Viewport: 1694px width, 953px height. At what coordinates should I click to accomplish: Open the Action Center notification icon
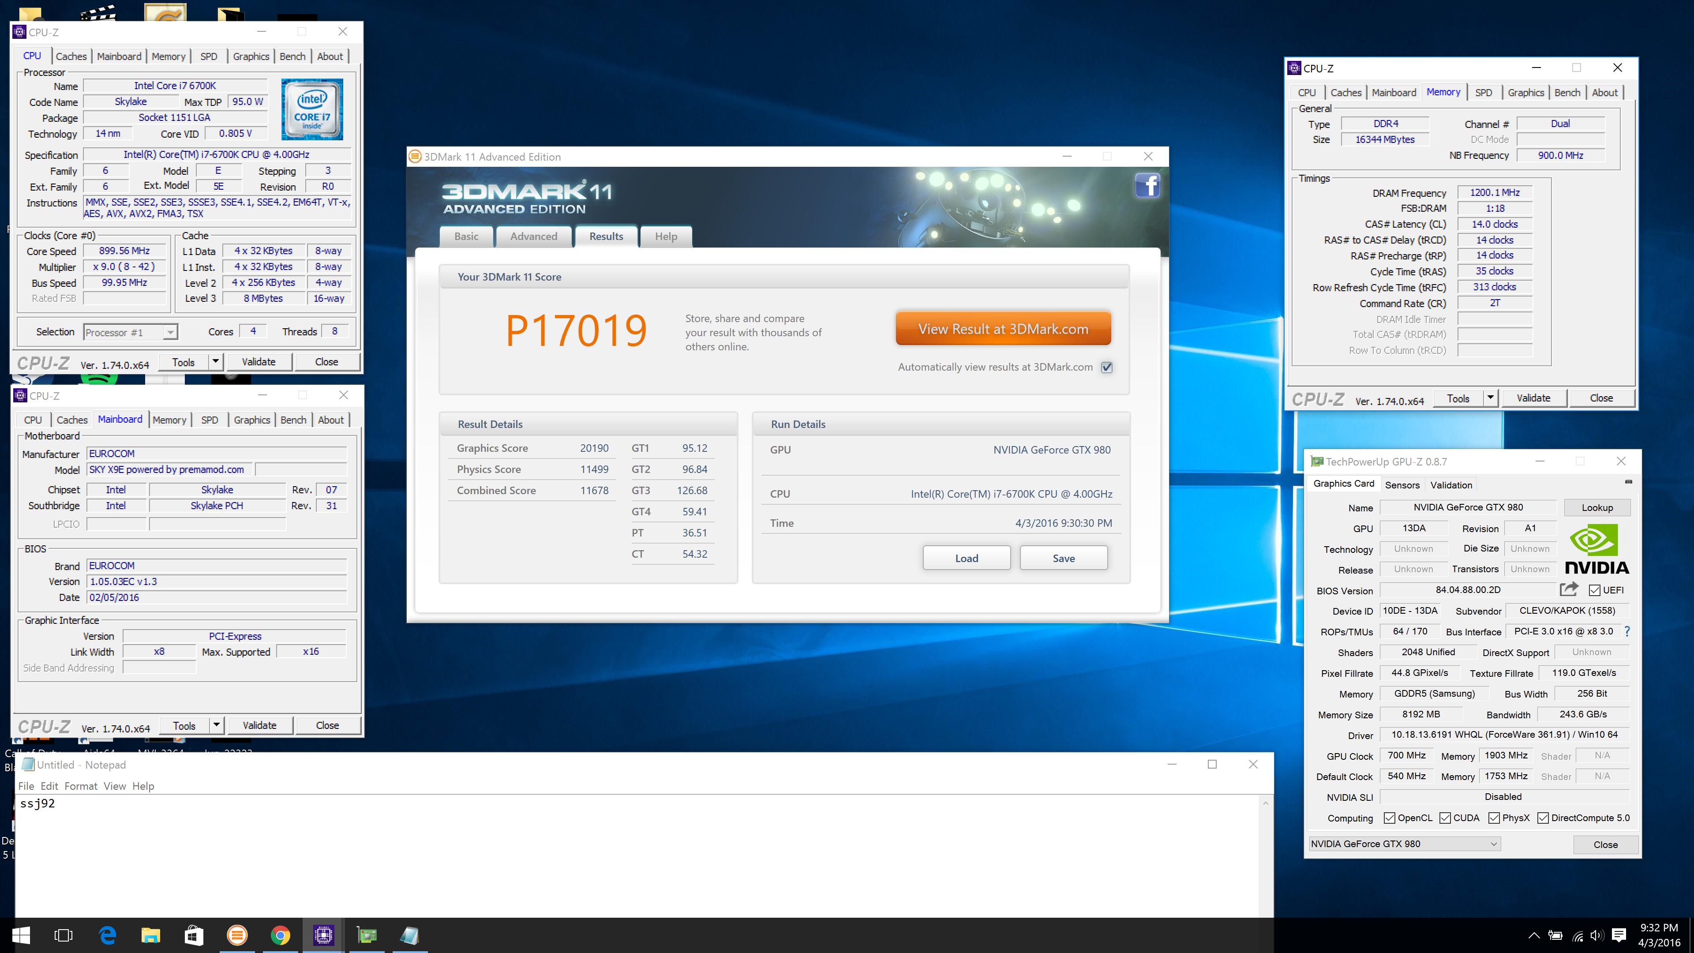pyautogui.click(x=1619, y=935)
